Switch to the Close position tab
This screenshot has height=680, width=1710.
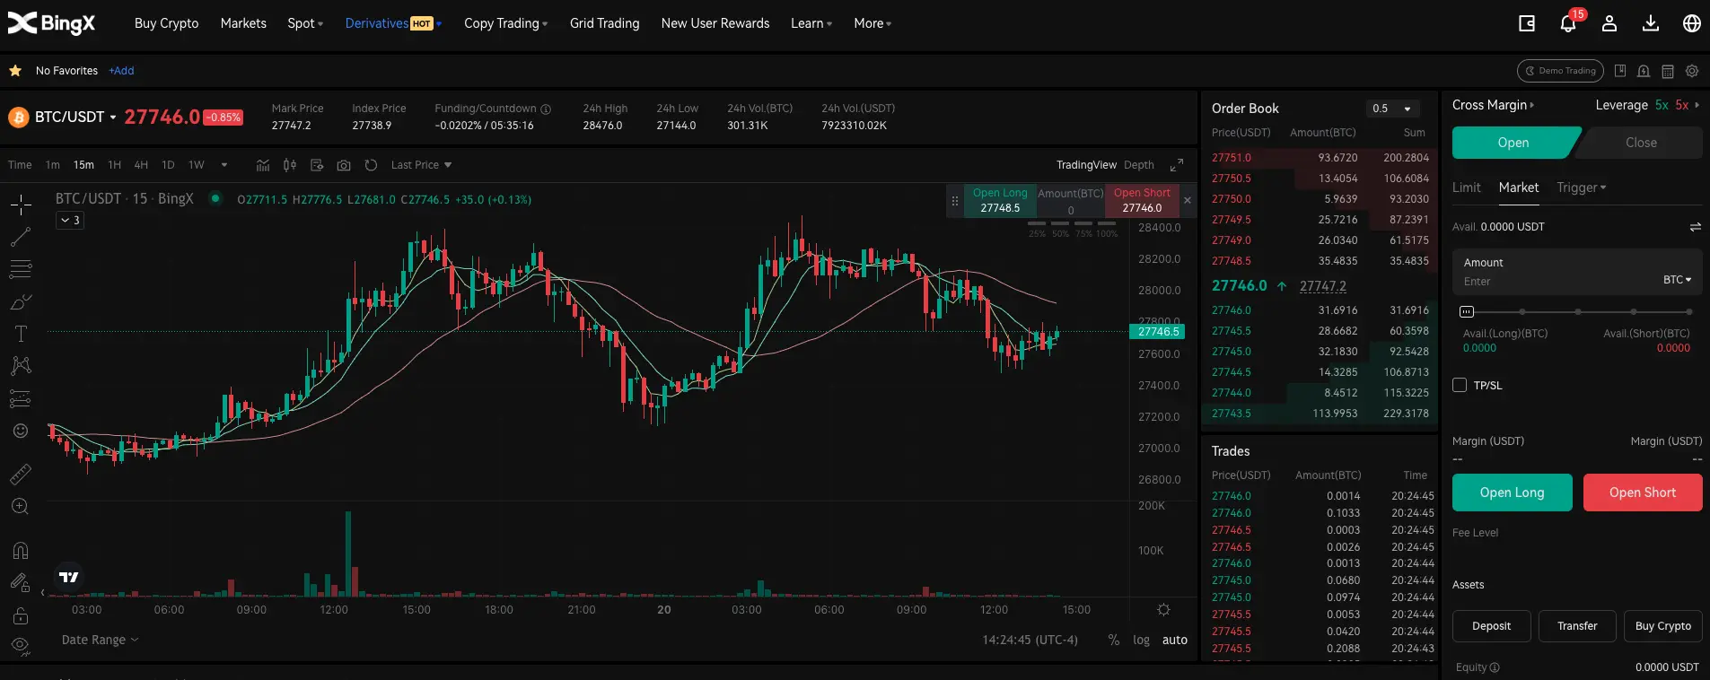coord(1640,143)
